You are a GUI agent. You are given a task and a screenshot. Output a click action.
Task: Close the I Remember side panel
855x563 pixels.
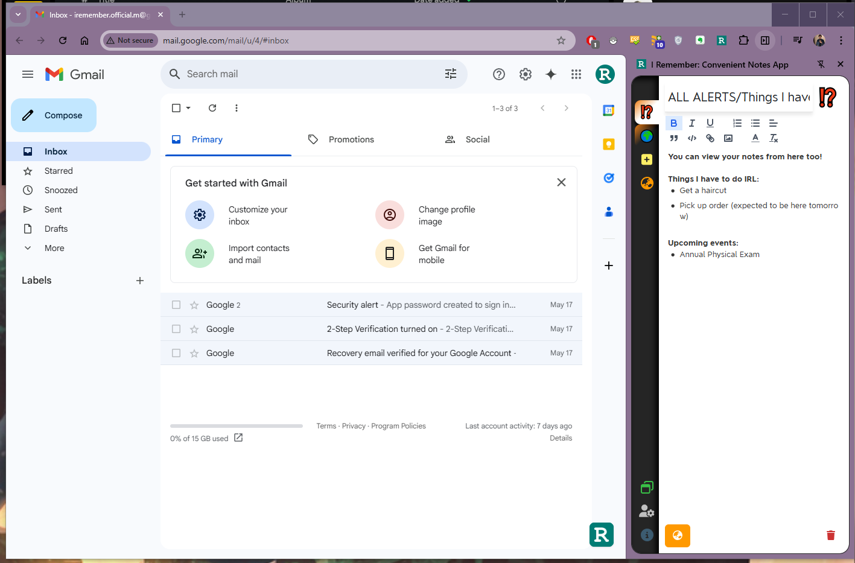coord(840,64)
